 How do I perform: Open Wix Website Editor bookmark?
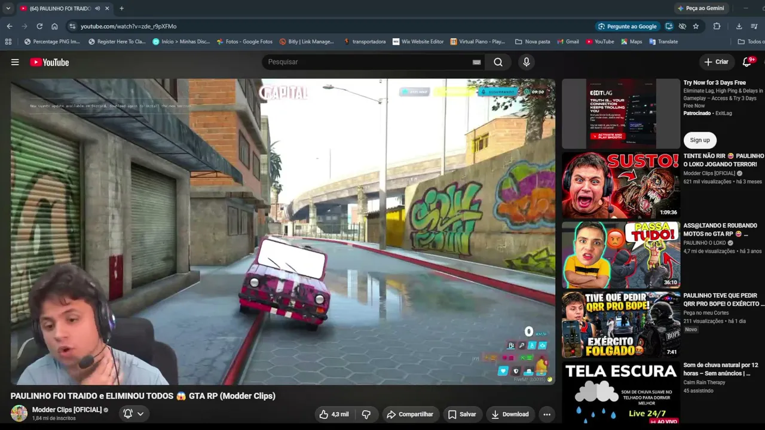pyautogui.click(x=418, y=42)
